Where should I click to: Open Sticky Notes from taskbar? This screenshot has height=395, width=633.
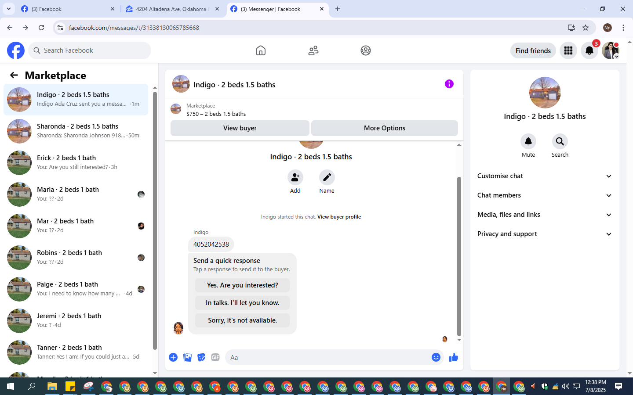tap(70, 387)
